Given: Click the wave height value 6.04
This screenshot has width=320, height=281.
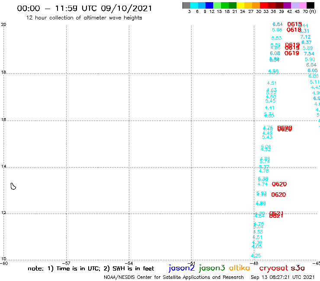Looking at the screenshot, I should 311,65.
